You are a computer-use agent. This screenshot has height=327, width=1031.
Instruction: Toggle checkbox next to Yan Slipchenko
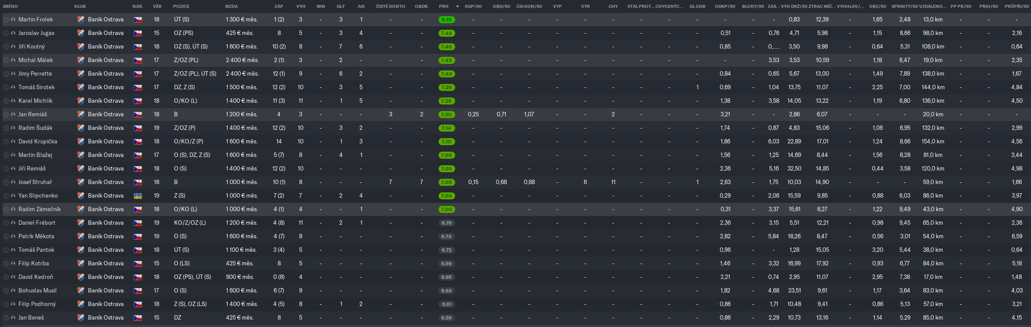click(x=6, y=196)
